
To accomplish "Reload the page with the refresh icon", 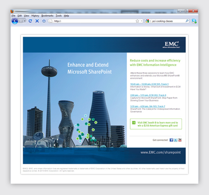I will (30, 21).
